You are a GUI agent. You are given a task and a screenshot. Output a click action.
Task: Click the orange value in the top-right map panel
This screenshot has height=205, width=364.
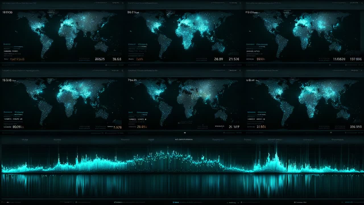[x=261, y=59]
